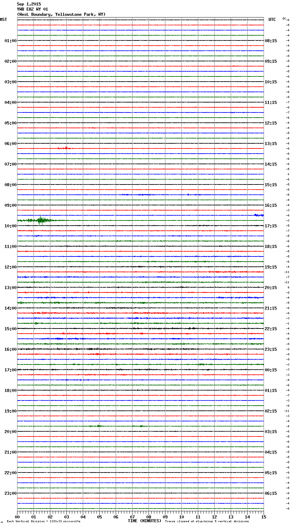The height and width of the screenshot is (526, 291).
Task: Click the 12:15 UTC time label
Action: pyautogui.click(x=271, y=123)
